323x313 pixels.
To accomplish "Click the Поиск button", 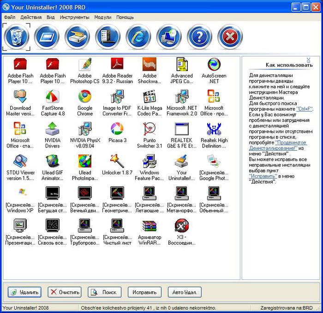I will [104, 292].
